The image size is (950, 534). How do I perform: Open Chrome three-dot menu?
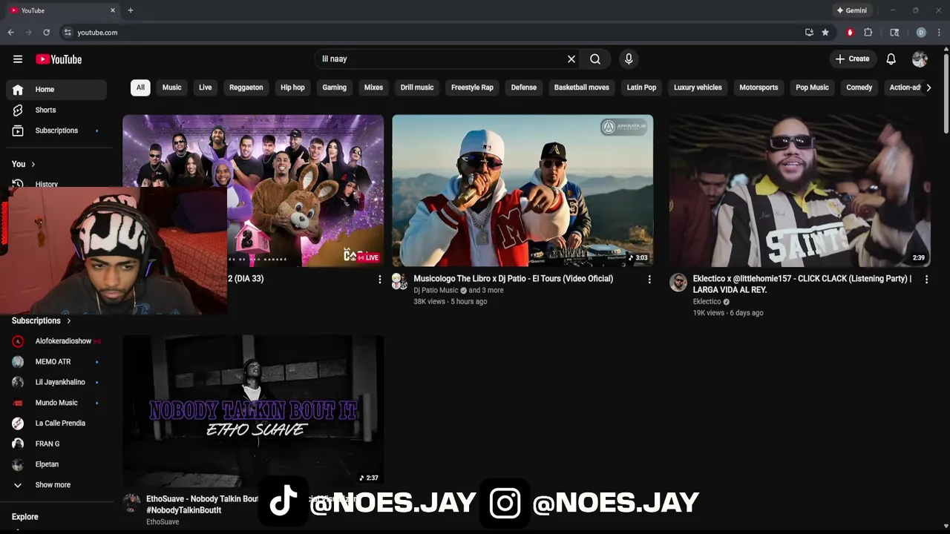pos(939,33)
